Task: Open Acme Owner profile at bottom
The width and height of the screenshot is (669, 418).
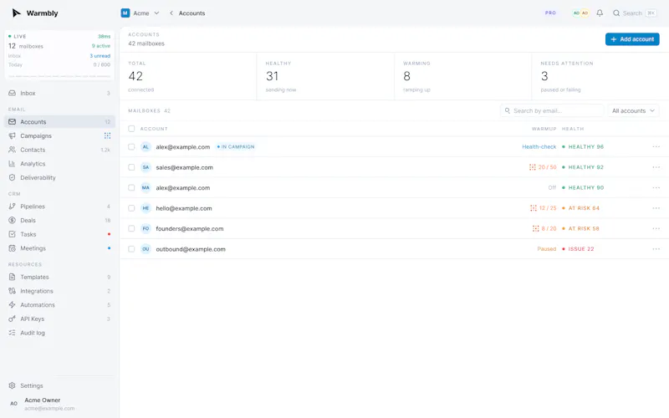Action: click(59, 404)
